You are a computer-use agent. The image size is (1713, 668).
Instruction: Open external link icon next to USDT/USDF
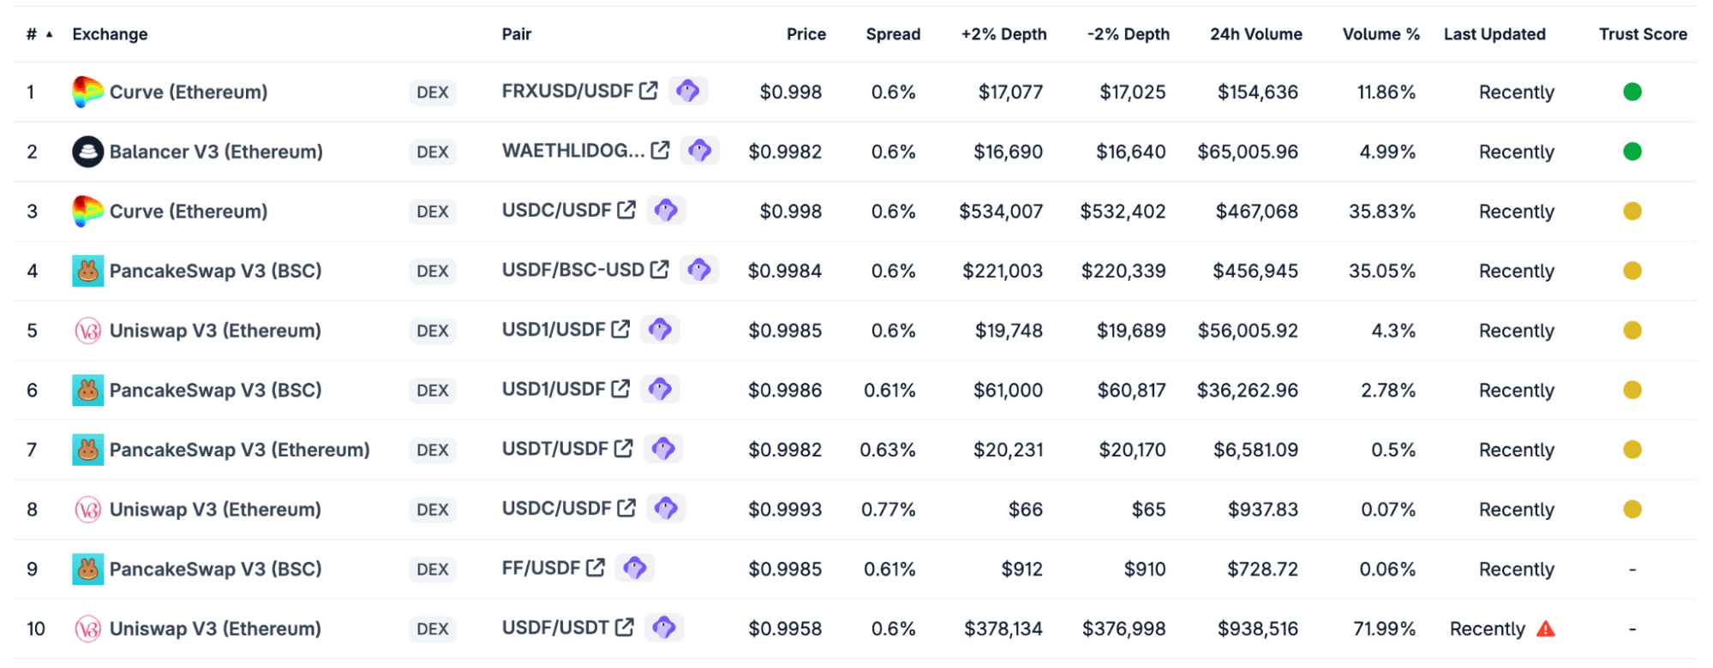pos(624,448)
